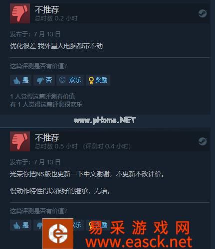Viewport: 215px width, 249px height.
Task: Select the review text 优化很差 我外星人电脑都带不动
Action: point(56,46)
